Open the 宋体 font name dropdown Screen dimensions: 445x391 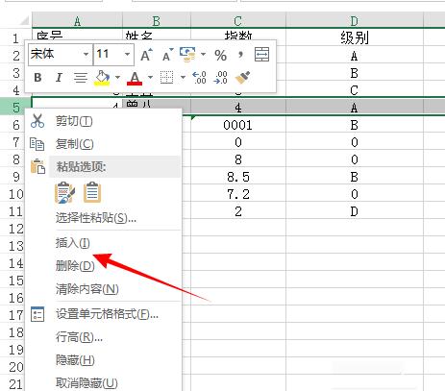pyautogui.click(x=86, y=54)
